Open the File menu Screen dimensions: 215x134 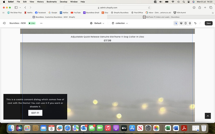point(18,2)
